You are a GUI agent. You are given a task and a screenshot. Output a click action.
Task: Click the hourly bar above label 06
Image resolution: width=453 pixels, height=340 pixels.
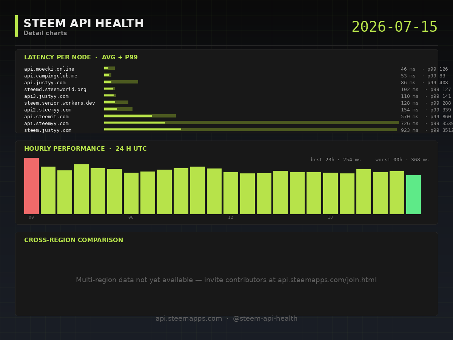131,193
